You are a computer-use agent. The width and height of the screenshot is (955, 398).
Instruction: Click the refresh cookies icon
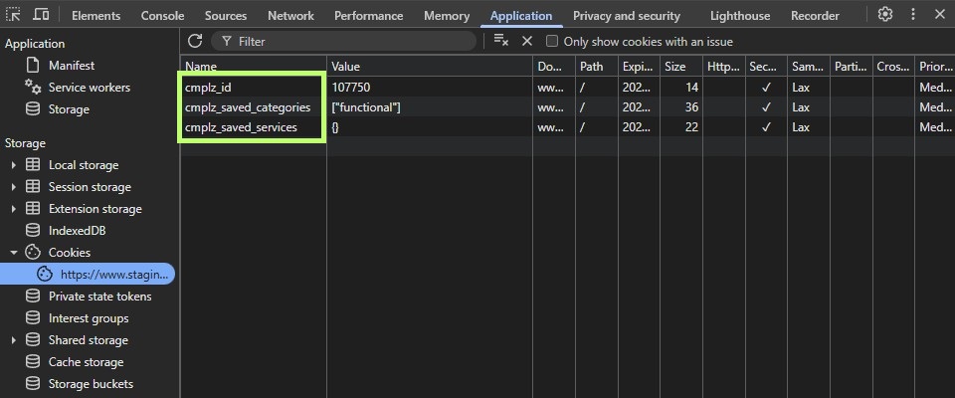[195, 41]
